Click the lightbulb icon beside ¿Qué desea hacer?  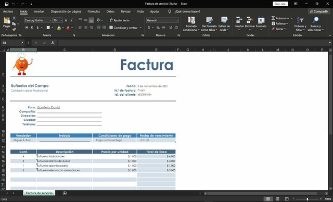(170, 11)
